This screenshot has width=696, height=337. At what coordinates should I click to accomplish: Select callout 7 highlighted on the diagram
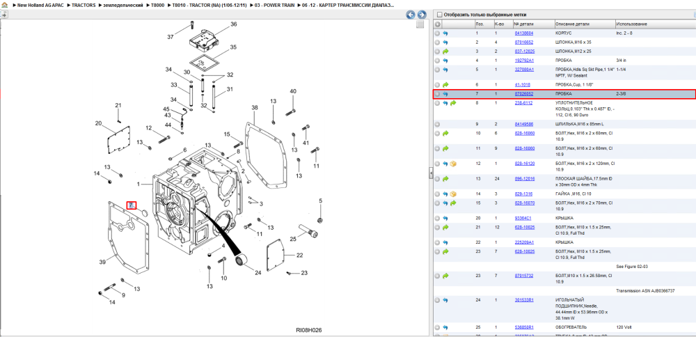132,205
